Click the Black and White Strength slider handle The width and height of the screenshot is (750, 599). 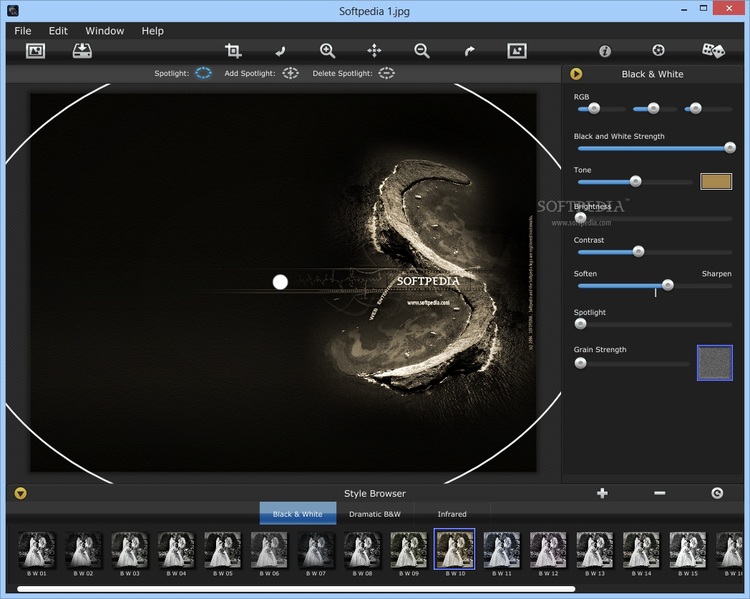point(730,148)
